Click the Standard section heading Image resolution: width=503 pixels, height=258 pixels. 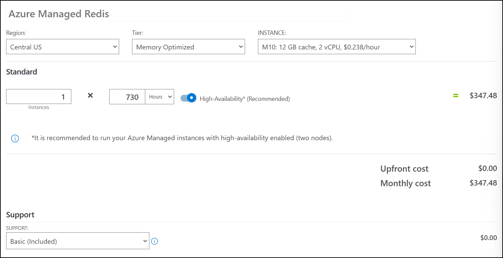[22, 72]
